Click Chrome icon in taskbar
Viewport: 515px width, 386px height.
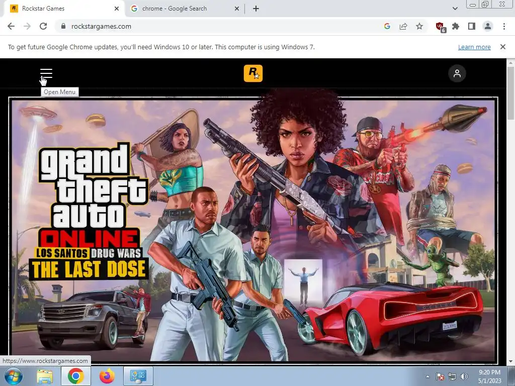click(x=75, y=376)
